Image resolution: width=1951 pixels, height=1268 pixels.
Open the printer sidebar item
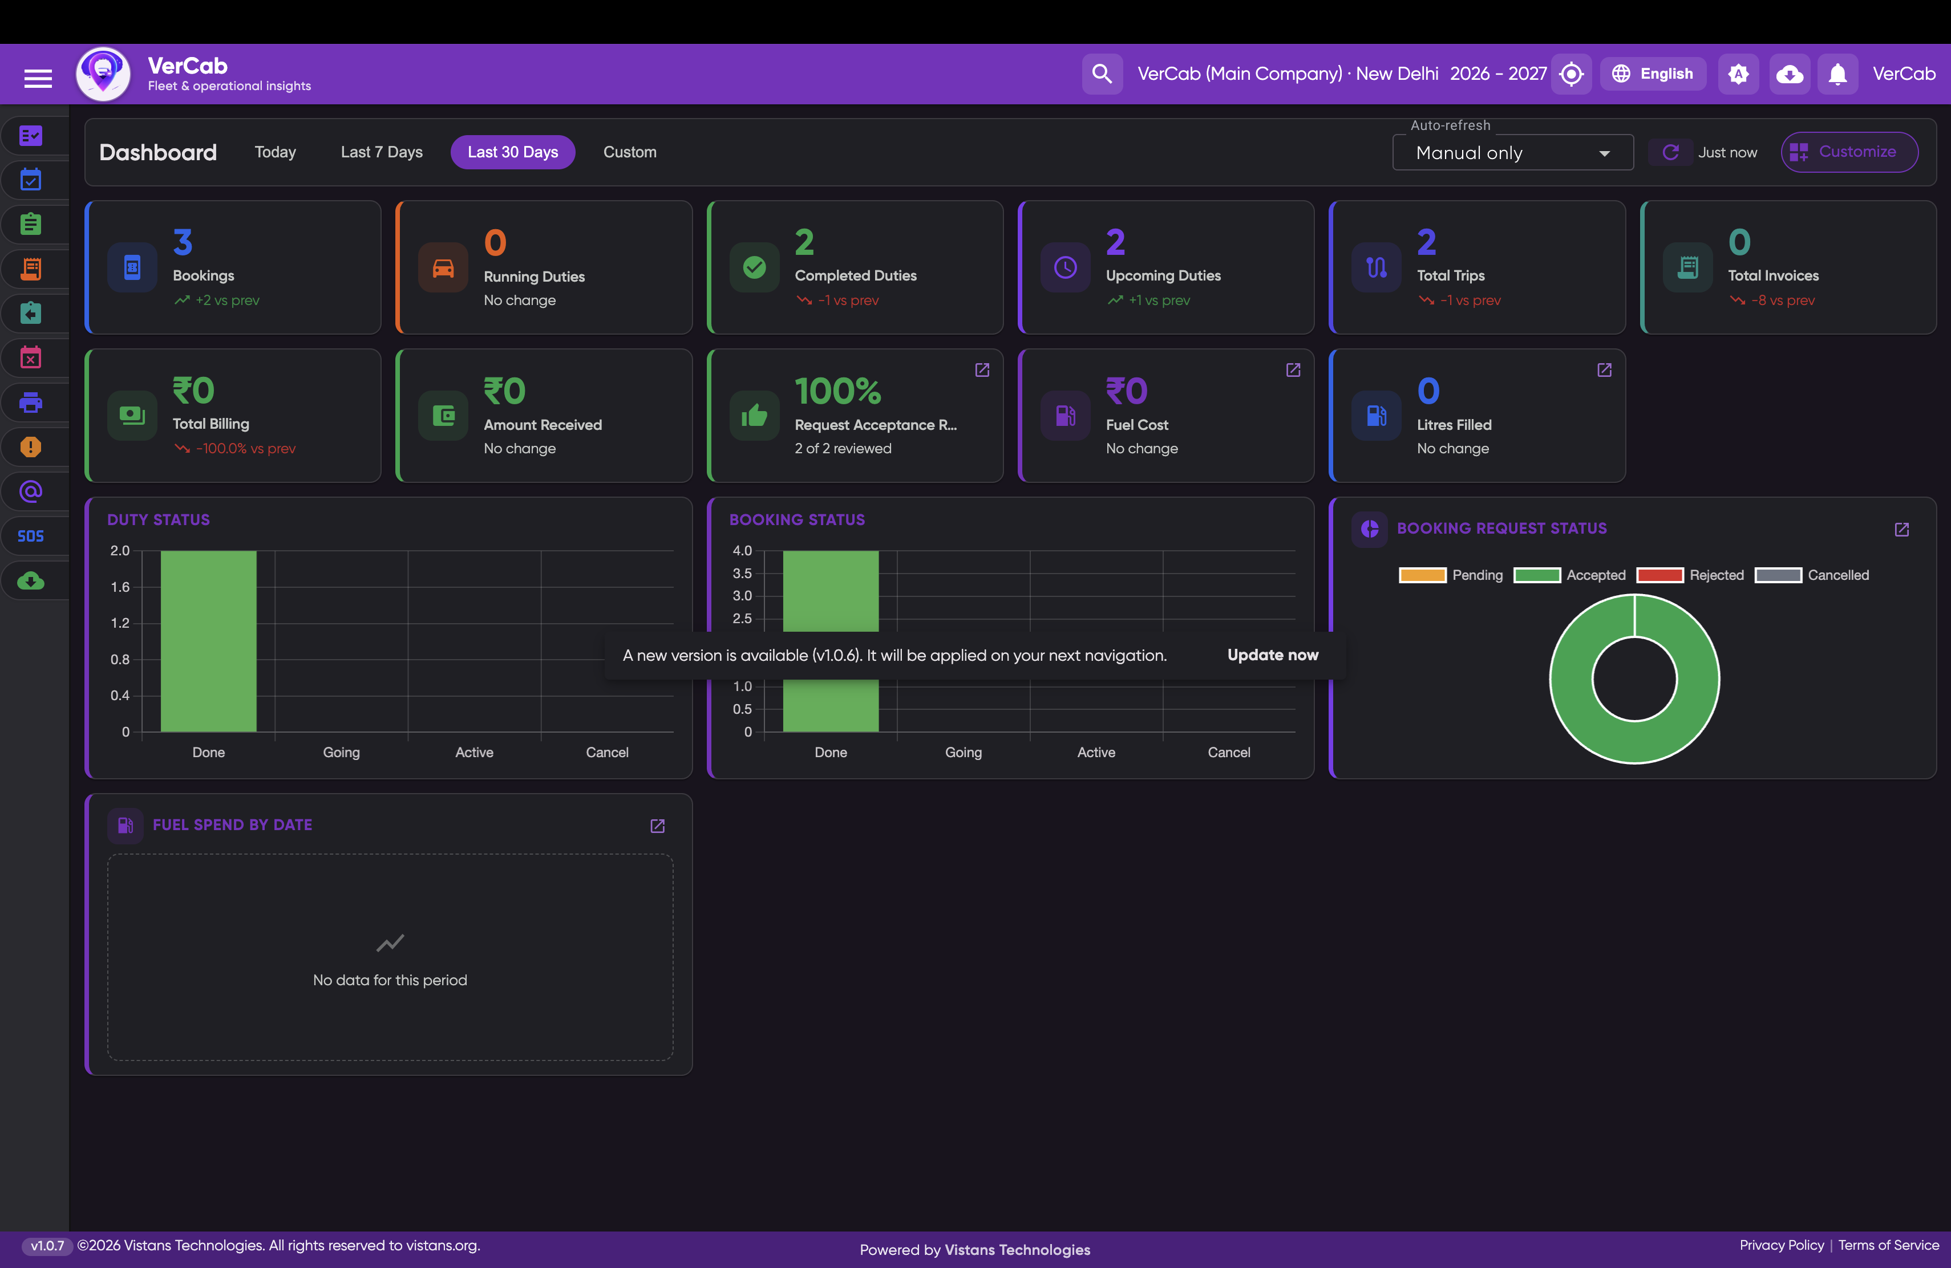pos(31,402)
